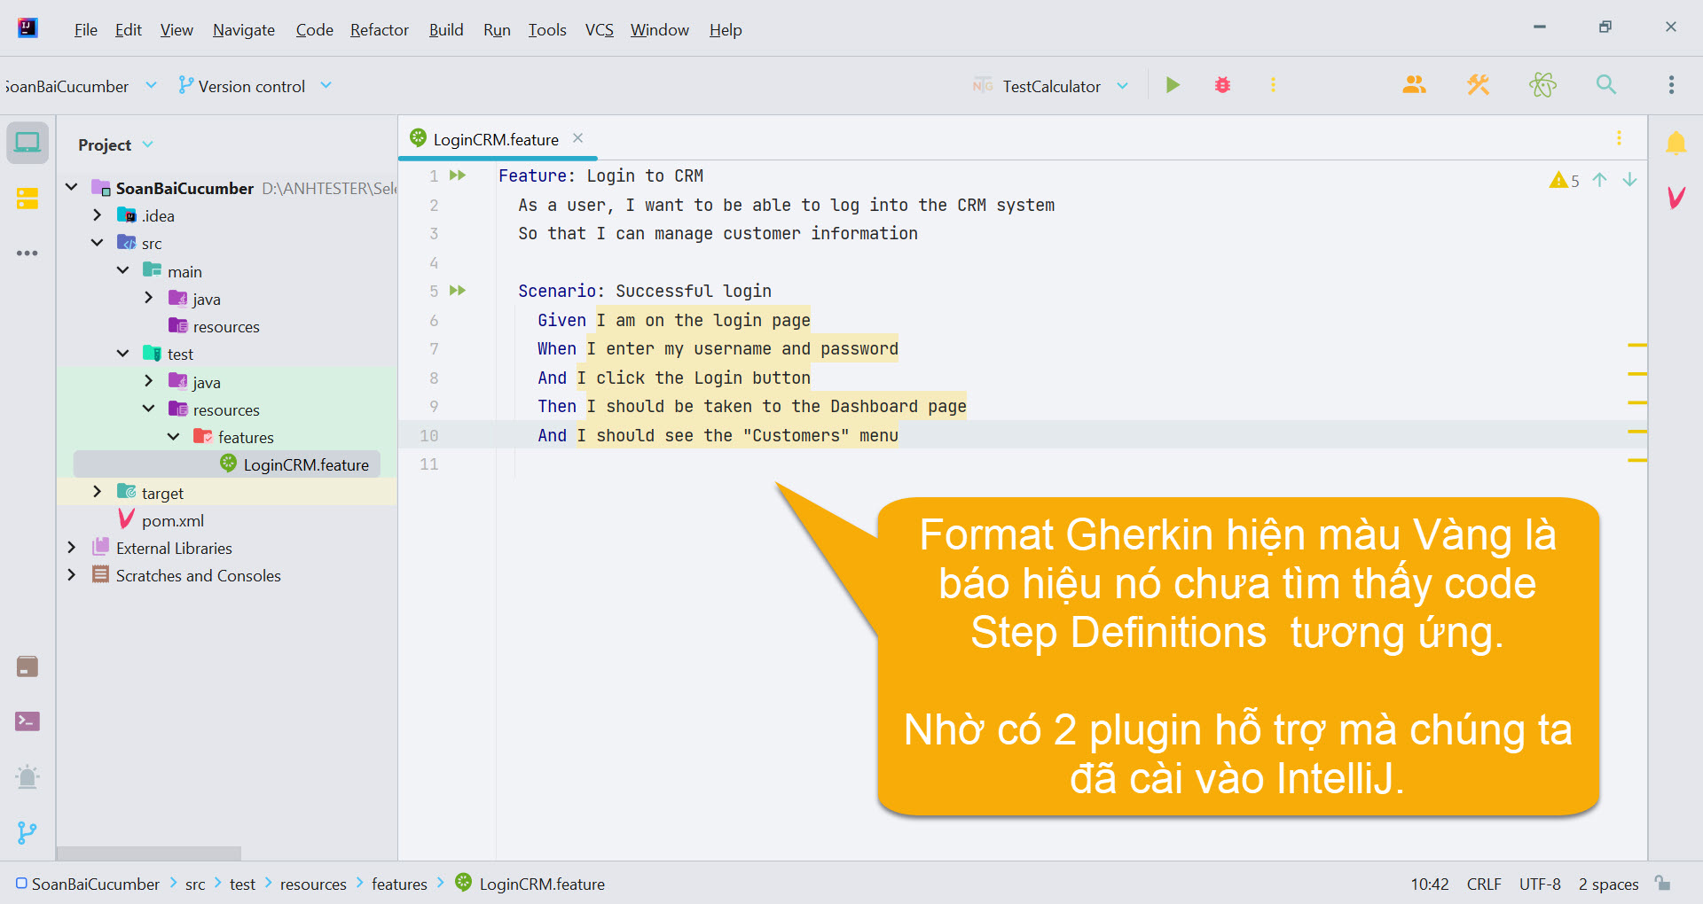Go to next highlighted error arrow

(1629, 180)
